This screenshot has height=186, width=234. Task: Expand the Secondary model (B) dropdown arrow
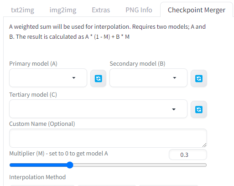175,78
